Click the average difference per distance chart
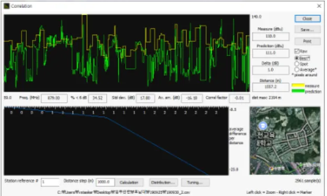 tap(116, 141)
